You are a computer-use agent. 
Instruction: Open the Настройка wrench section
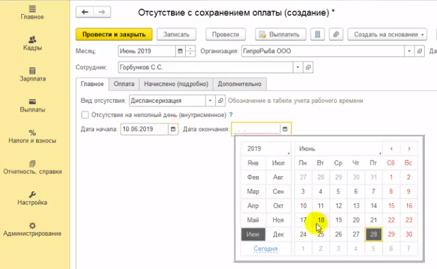tap(33, 199)
